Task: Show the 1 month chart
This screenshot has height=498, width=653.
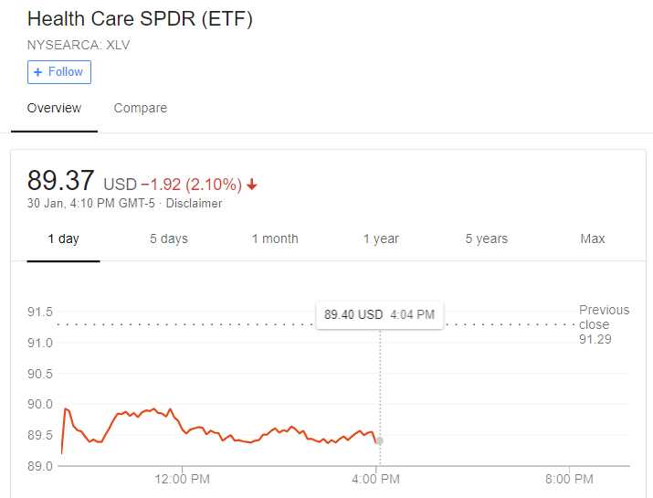Action: coord(275,239)
